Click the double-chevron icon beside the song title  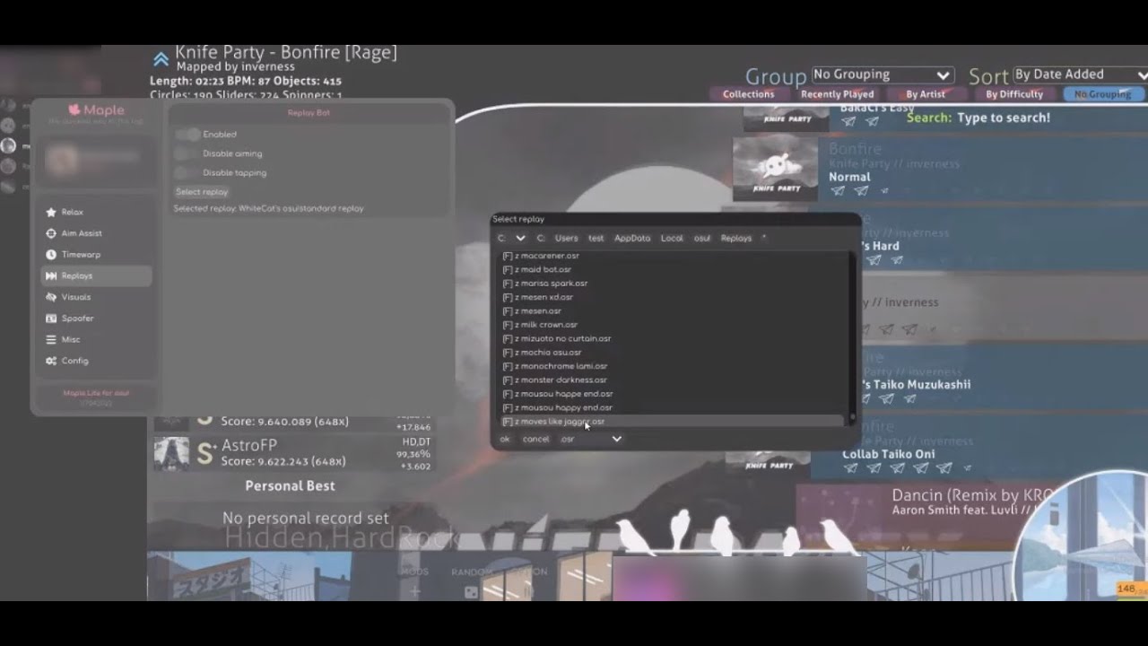(161, 59)
